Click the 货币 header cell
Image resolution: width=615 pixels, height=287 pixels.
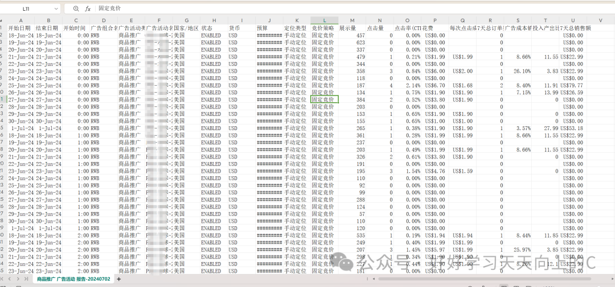coord(241,28)
